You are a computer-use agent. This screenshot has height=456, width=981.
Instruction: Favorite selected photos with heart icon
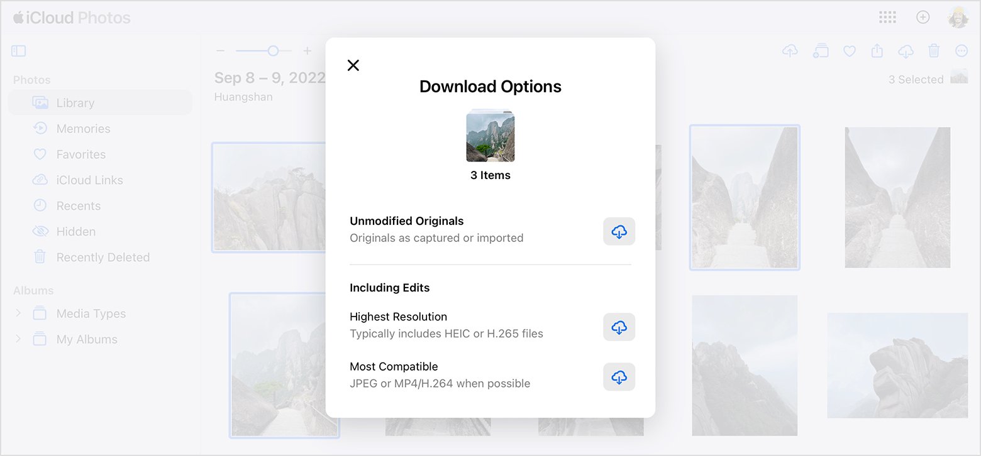point(850,51)
